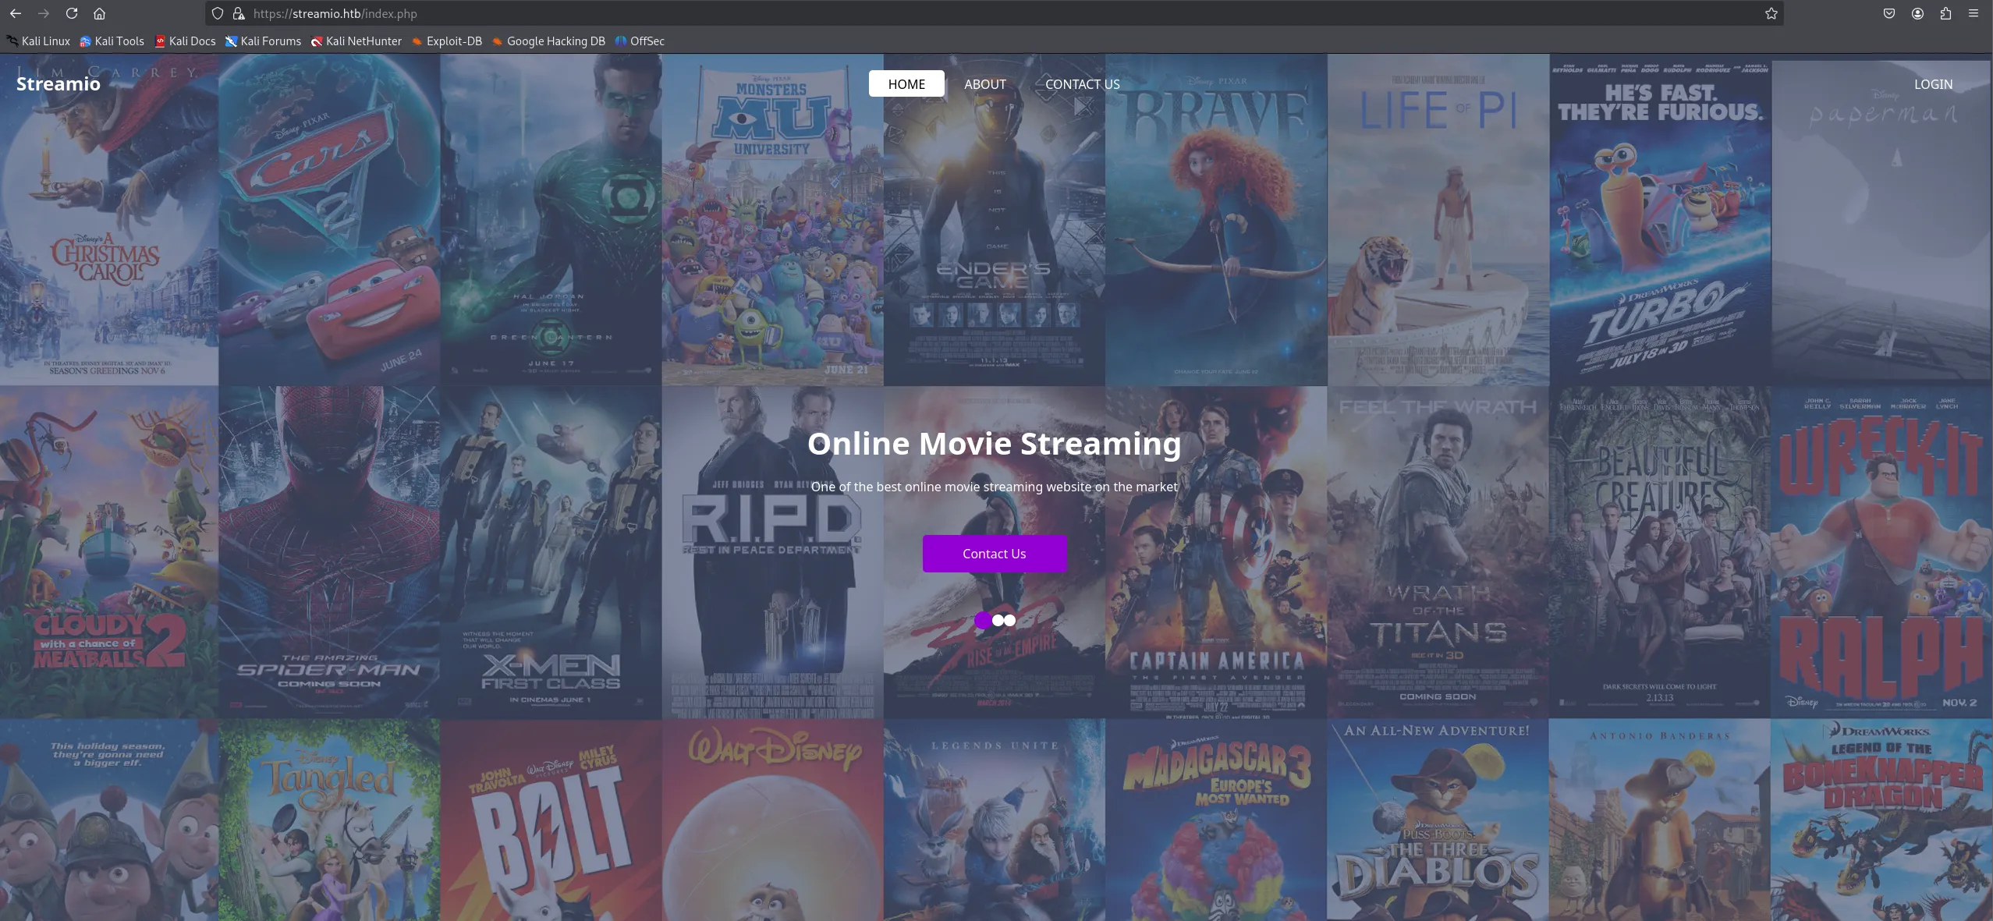Screen dimensions: 1993x921
Task: Select the first purple carousel dot
Action: [x=983, y=621]
